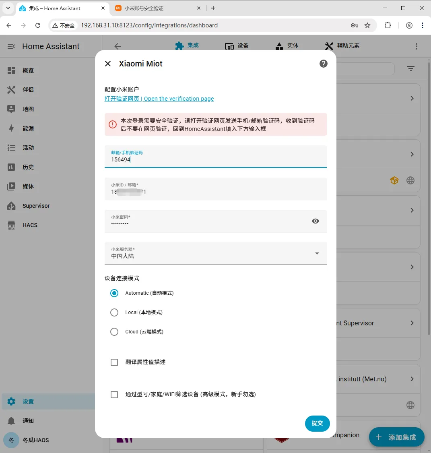Open the 能源 energy sidebar item
This screenshot has height=453, width=431.
48,128
